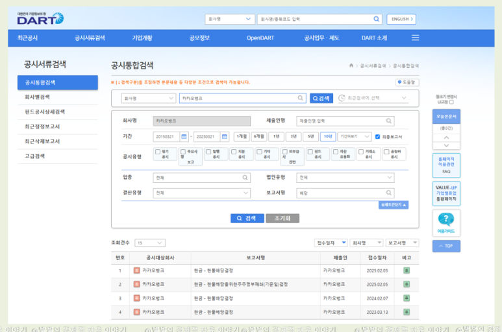Open the 현금ㆍ현물배당결정 report dated 2024.02.07
Viewport: 502px width, 332px height.
coord(213,298)
